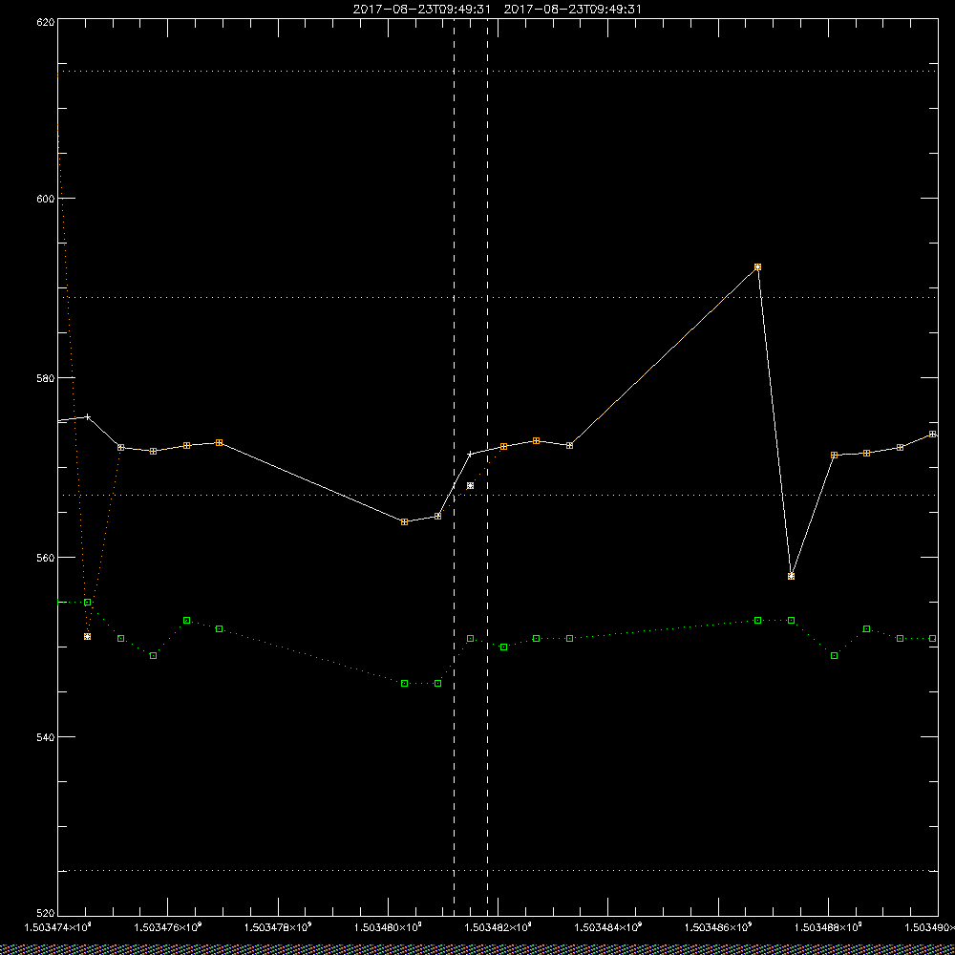
Task: Click the right 2017-08-23T09:49:31 title timestamp
Action: pos(572,10)
